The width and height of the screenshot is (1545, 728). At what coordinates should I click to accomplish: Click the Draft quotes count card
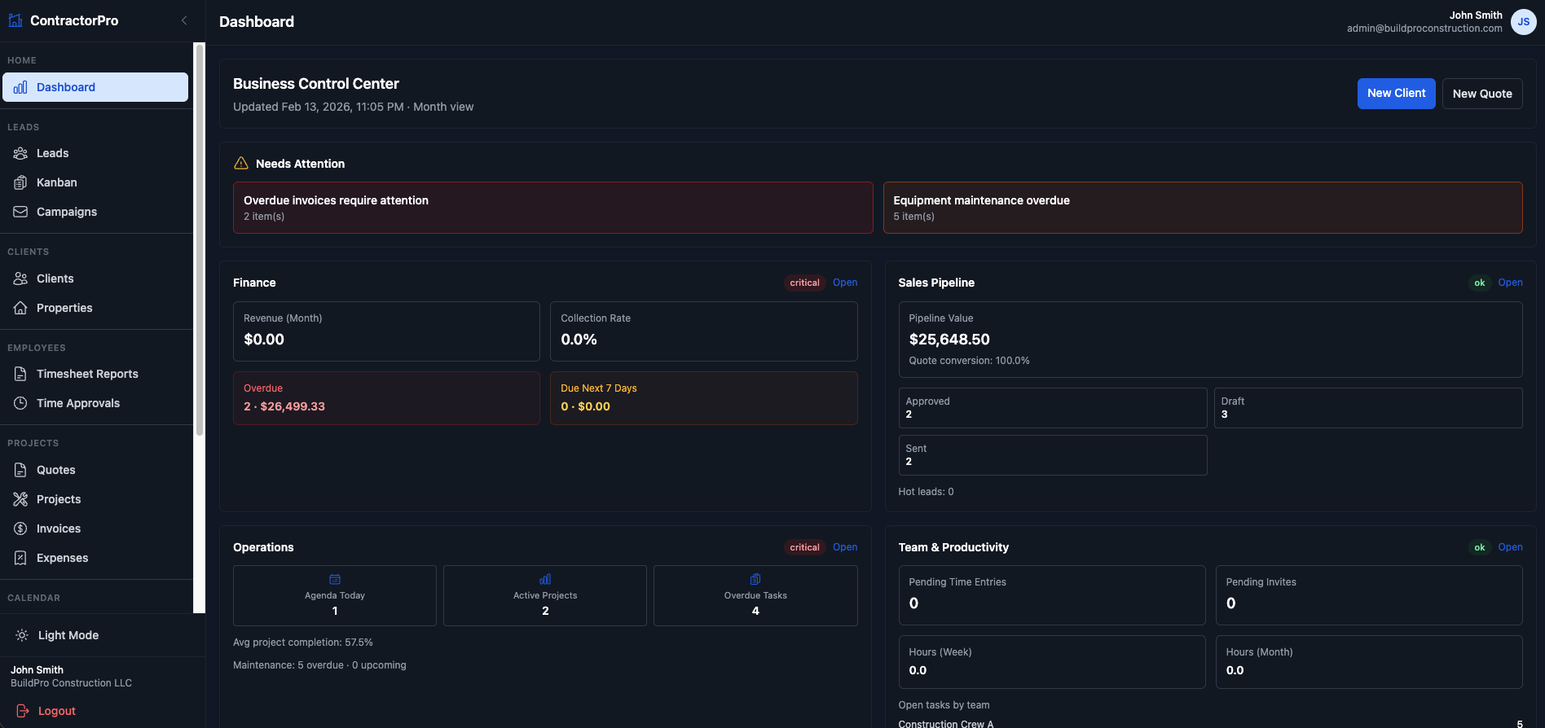point(1368,408)
